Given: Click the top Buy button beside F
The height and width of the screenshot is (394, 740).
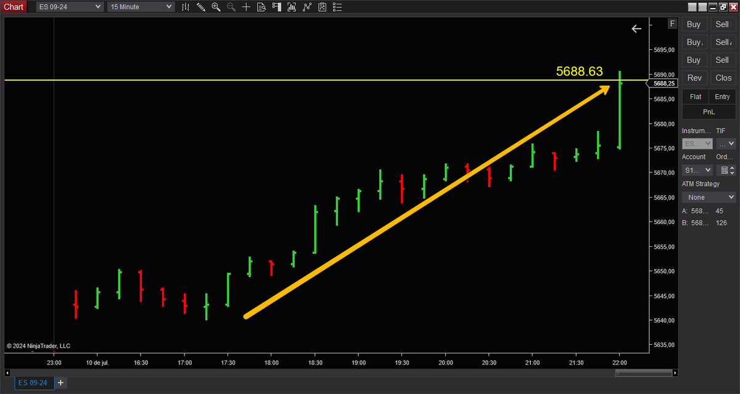Looking at the screenshot, I should click(x=694, y=24).
